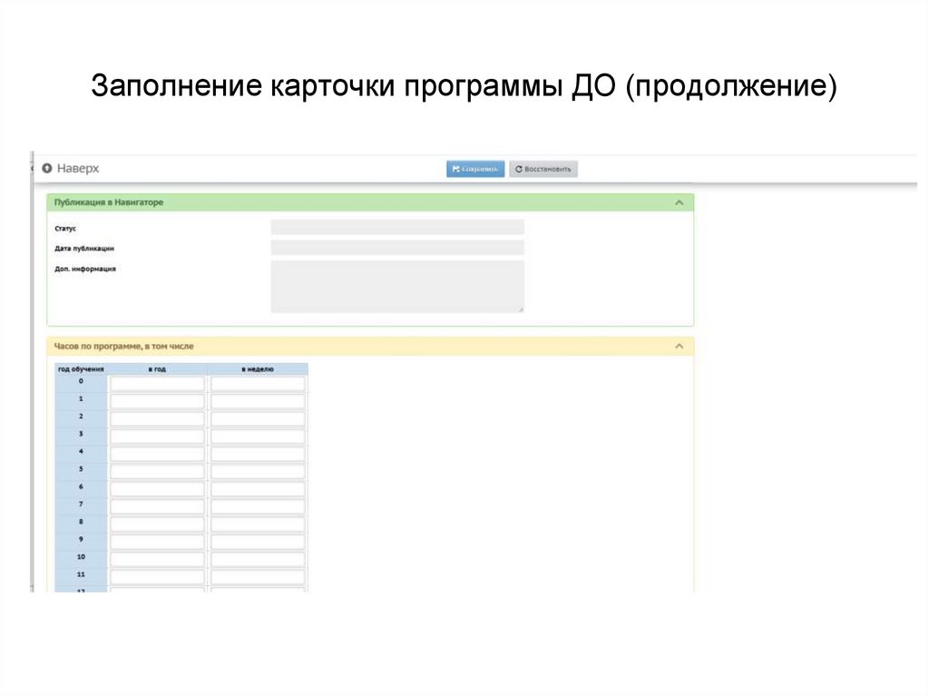Click the Статус field
Image resolution: width=929 pixels, height=696 pixels.
click(396, 226)
